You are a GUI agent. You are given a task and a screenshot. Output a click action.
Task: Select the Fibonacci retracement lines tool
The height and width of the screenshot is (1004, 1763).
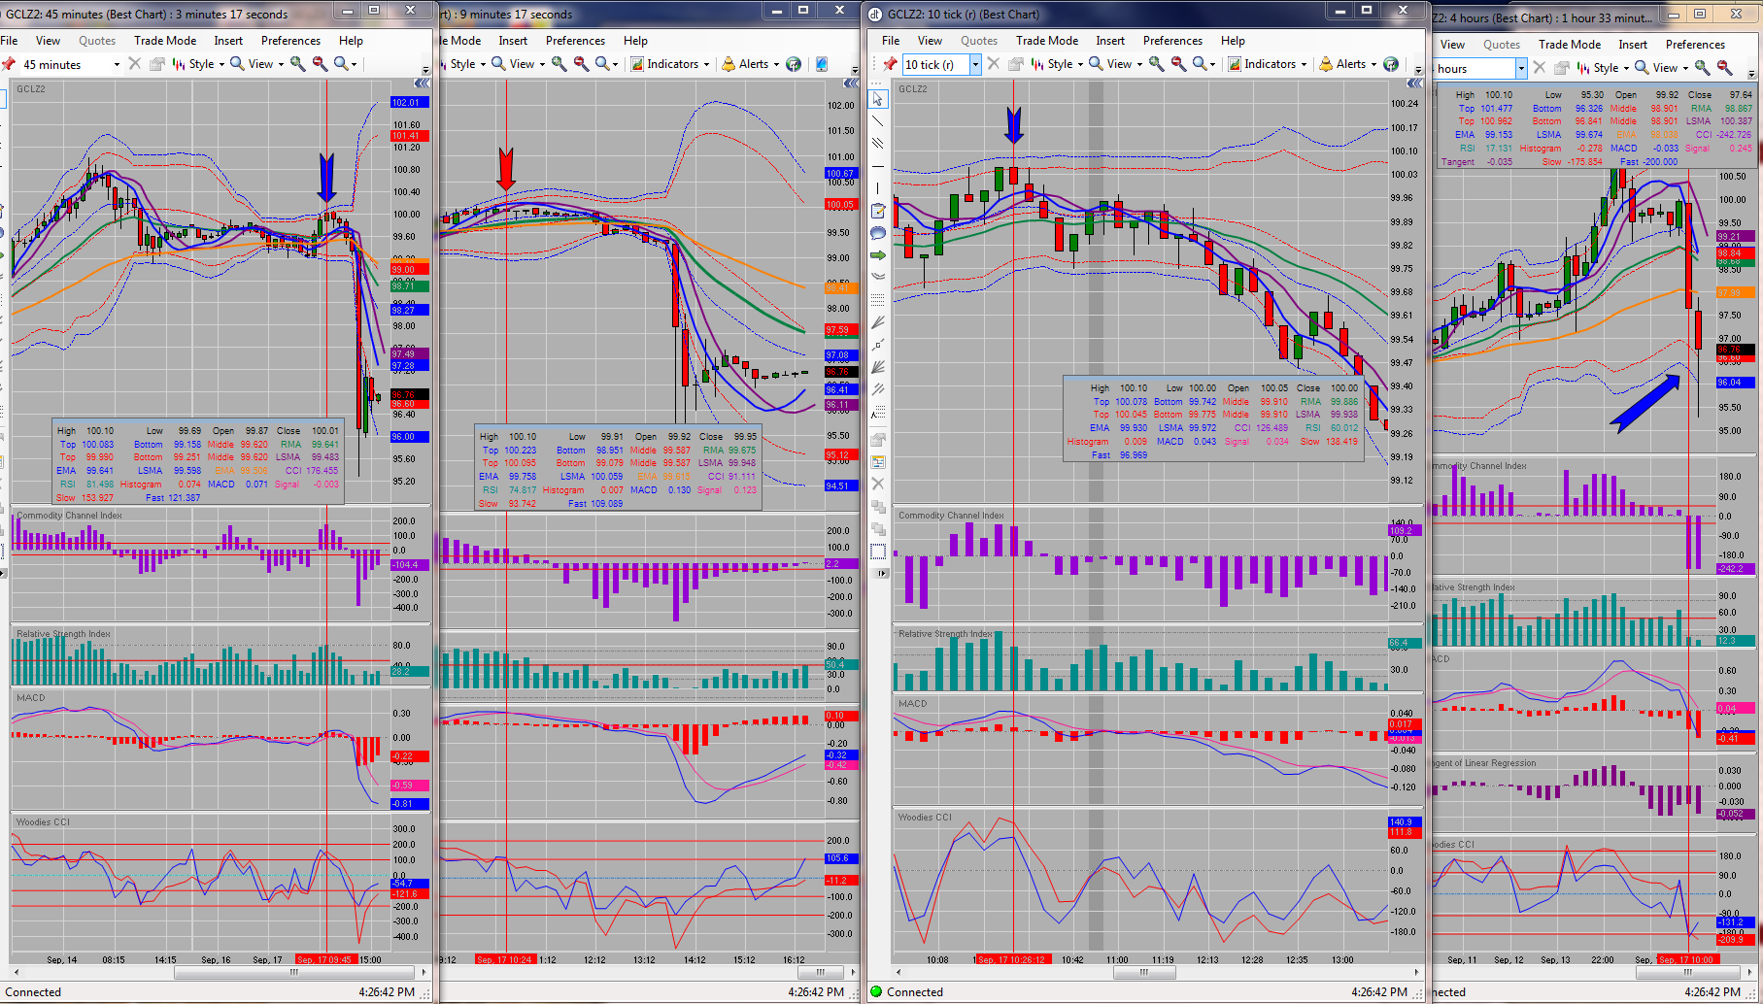coord(878,300)
